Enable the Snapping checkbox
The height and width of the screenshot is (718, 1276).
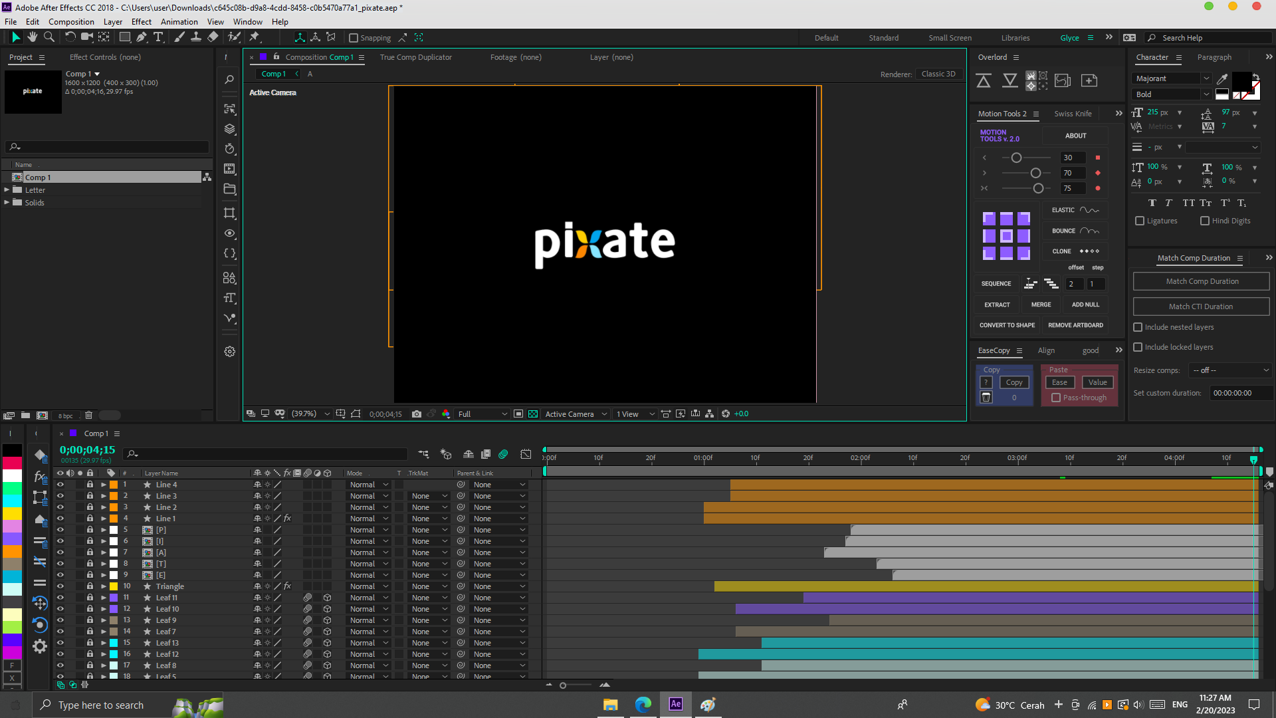pyautogui.click(x=354, y=38)
